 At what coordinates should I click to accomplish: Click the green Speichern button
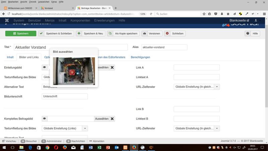click(20, 34)
